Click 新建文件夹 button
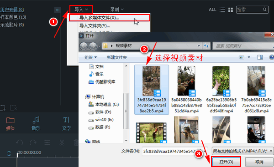 click(117, 57)
